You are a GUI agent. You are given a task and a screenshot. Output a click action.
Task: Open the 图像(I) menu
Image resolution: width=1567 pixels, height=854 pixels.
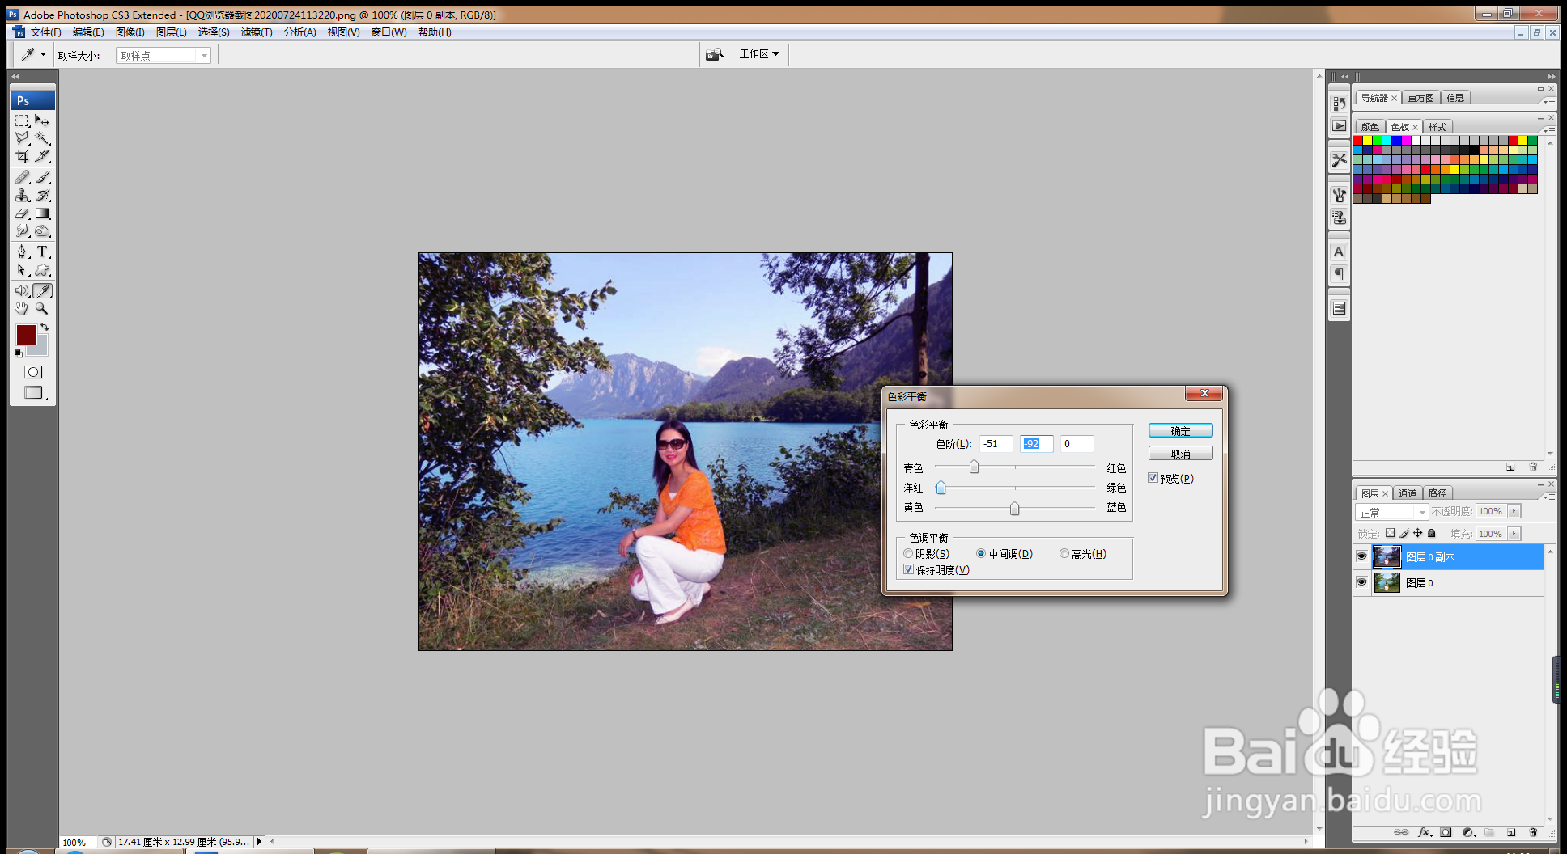pyautogui.click(x=130, y=32)
